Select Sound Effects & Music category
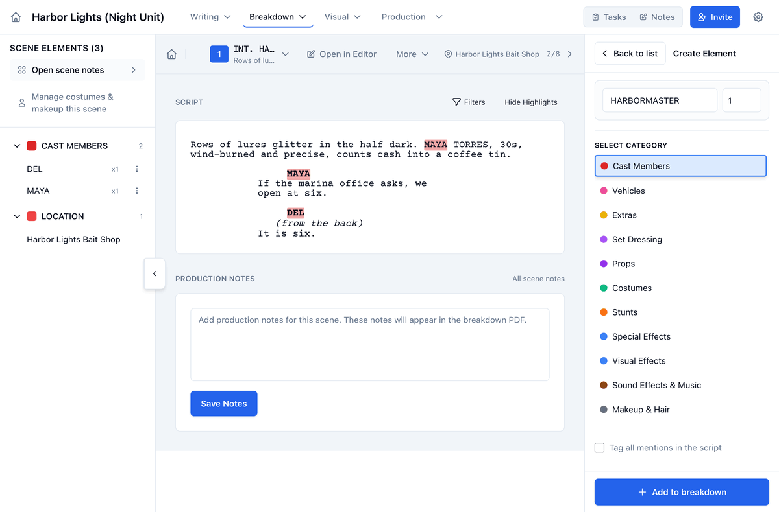Image resolution: width=779 pixels, height=512 pixels. pyautogui.click(x=680, y=385)
